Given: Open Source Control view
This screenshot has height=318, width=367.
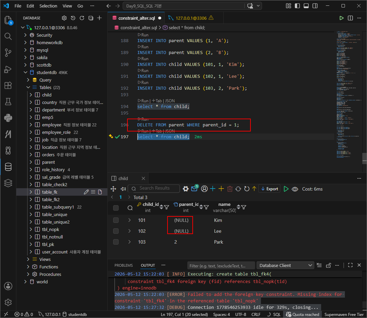Looking at the screenshot, I should (8, 53).
